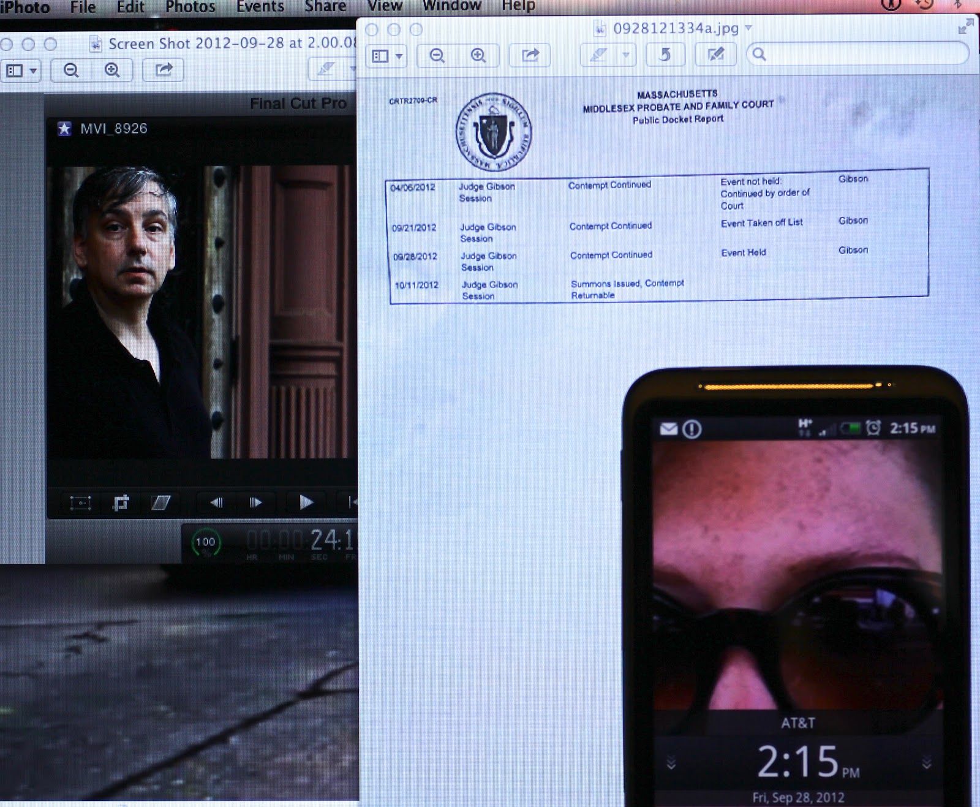Zoom in on the 0928121334a.jpg document

tap(478, 56)
